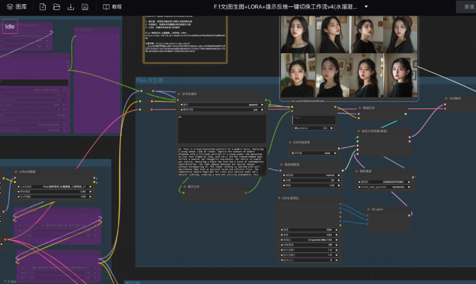Click the 随机种 seed number field

[x=384, y=182]
